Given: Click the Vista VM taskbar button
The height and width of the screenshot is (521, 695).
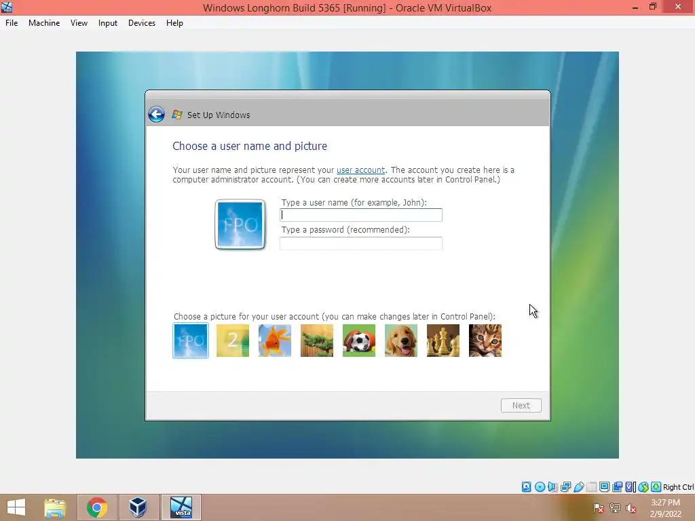Looking at the screenshot, I should 181,507.
